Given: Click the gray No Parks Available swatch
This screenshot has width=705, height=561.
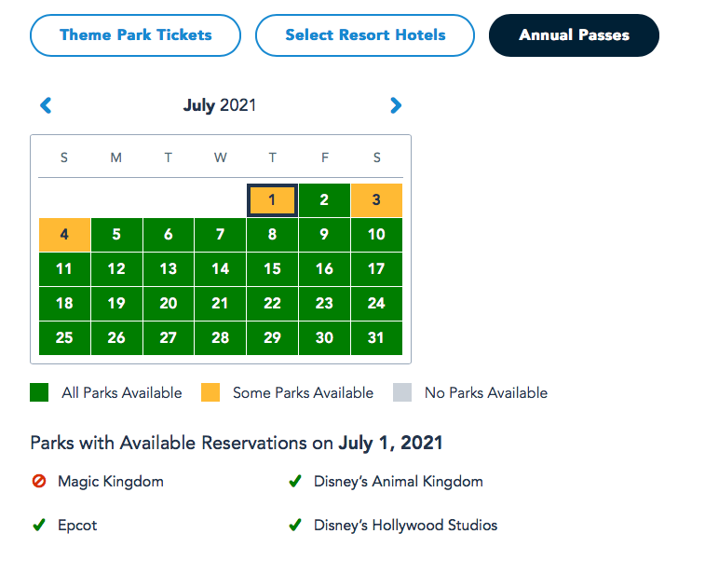Looking at the screenshot, I should pos(402,392).
